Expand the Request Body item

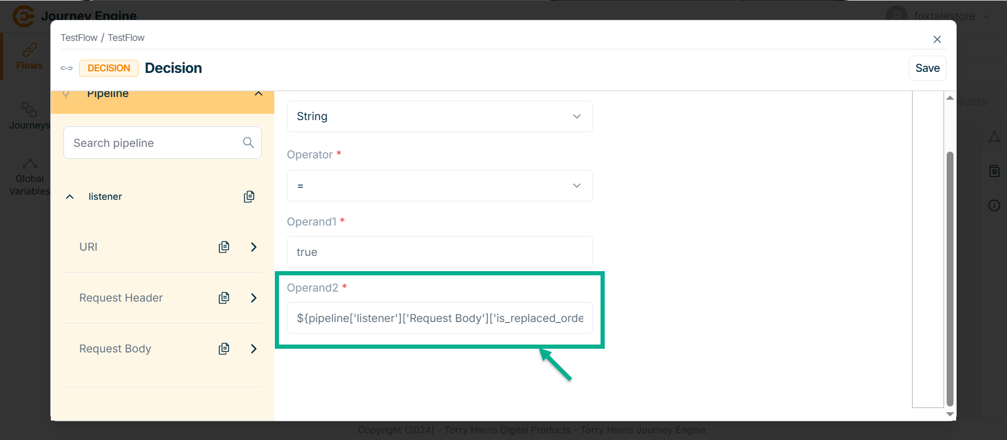[254, 349]
